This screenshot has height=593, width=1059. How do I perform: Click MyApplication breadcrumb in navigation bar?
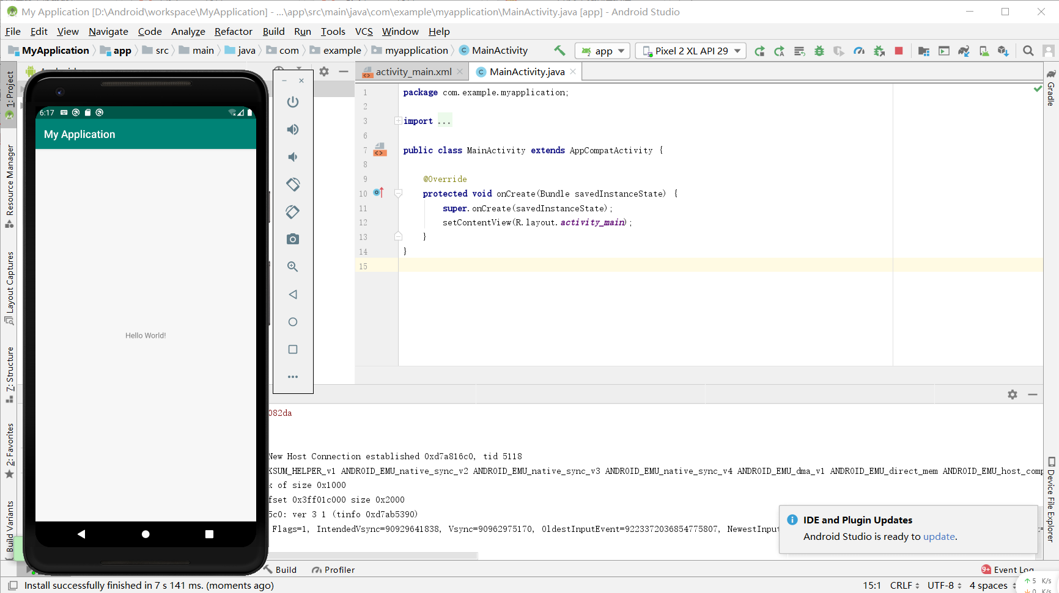point(49,51)
